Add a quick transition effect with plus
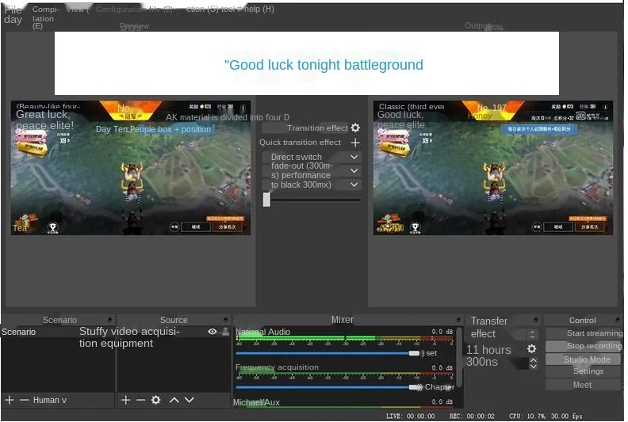The height and width of the screenshot is (422, 628). [x=355, y=143]
